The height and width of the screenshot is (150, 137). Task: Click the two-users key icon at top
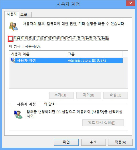click(13, 26)
